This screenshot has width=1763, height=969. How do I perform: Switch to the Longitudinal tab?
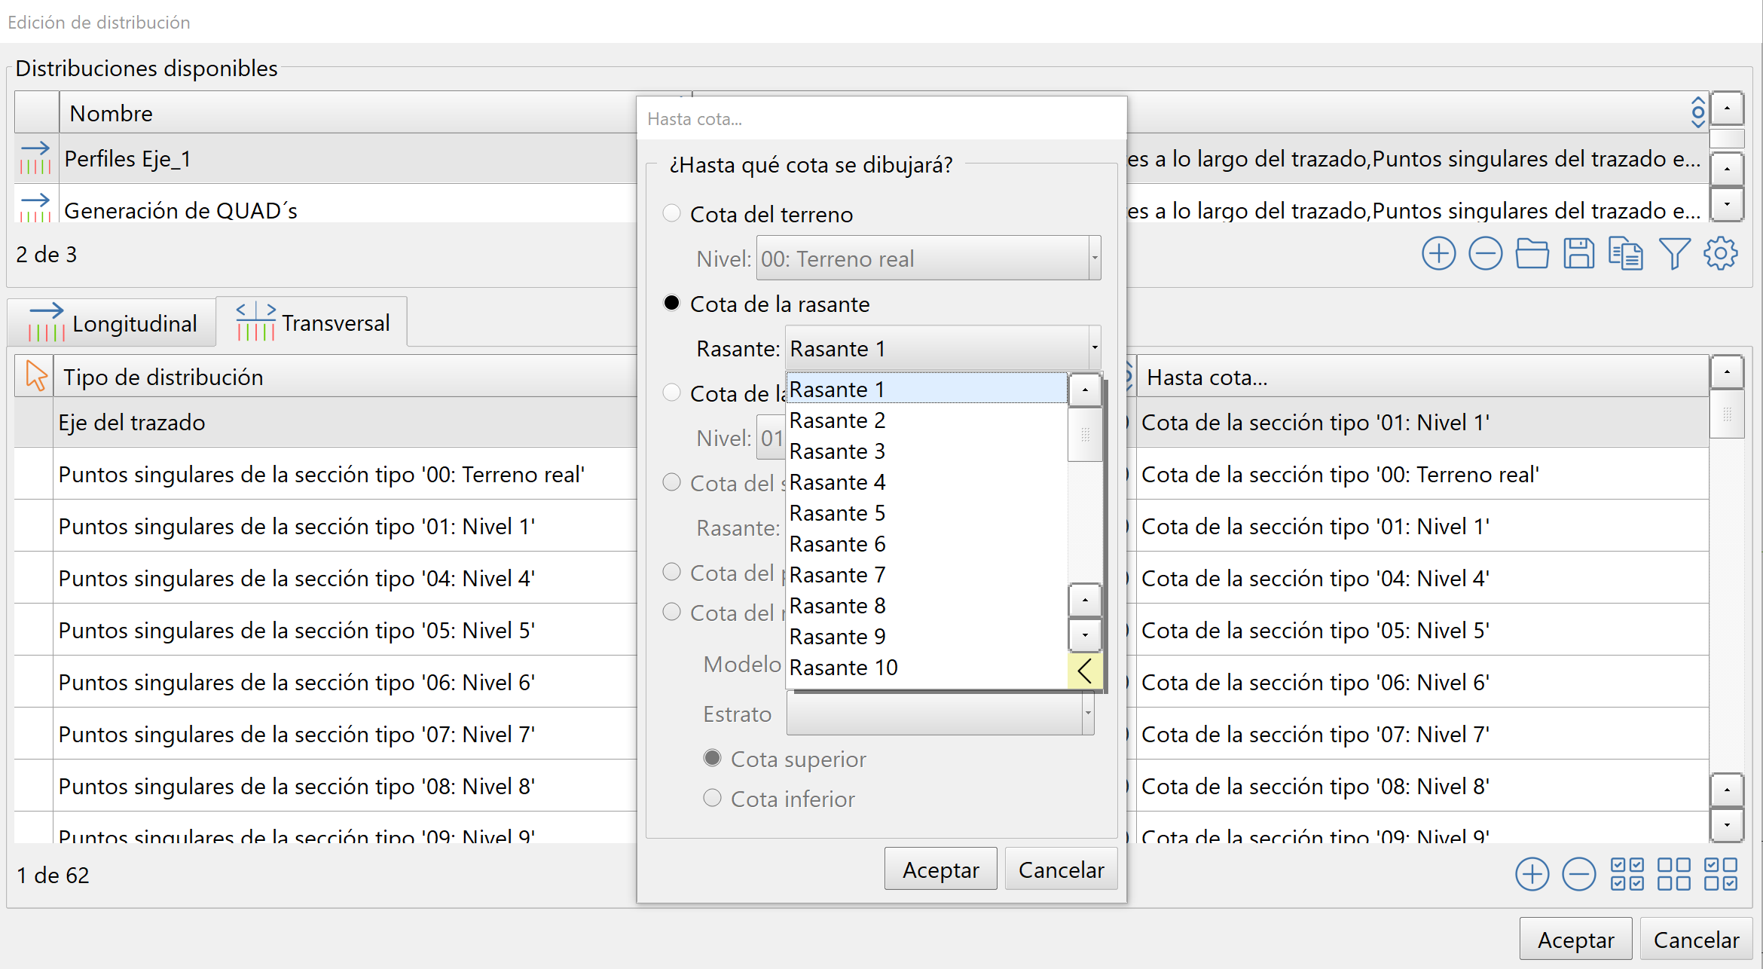coord(112,322)
